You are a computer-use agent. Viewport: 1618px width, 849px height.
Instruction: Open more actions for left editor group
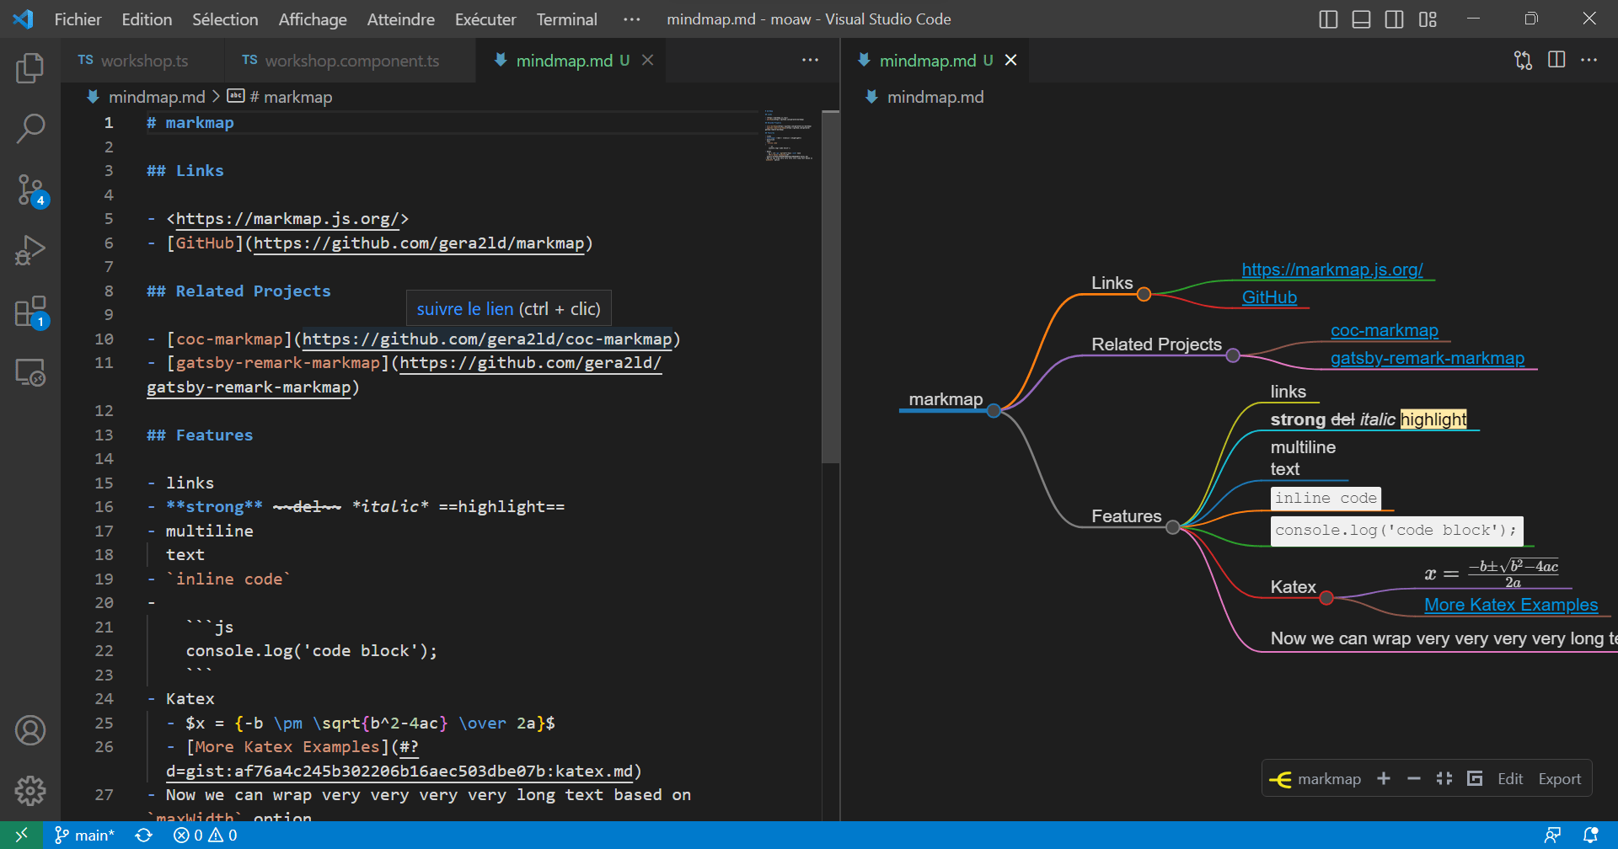tap(810, 60)
